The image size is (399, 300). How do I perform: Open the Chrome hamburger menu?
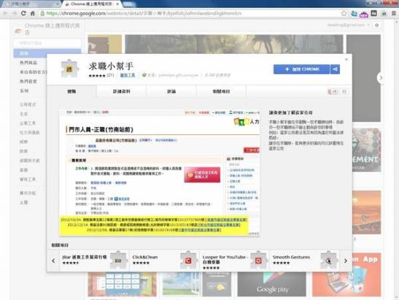(x=394, y=13)
